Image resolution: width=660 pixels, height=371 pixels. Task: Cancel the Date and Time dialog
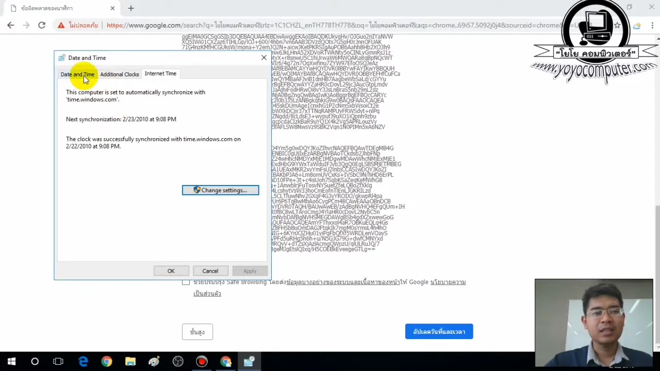point(210,271)
